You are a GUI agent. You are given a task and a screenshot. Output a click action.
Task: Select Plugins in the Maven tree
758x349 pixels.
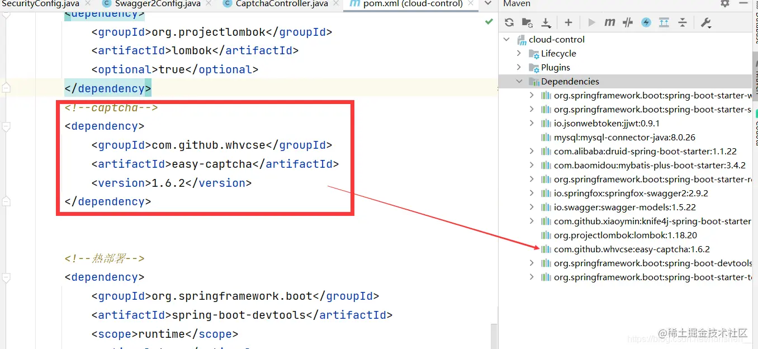click(x=556, y=68)
